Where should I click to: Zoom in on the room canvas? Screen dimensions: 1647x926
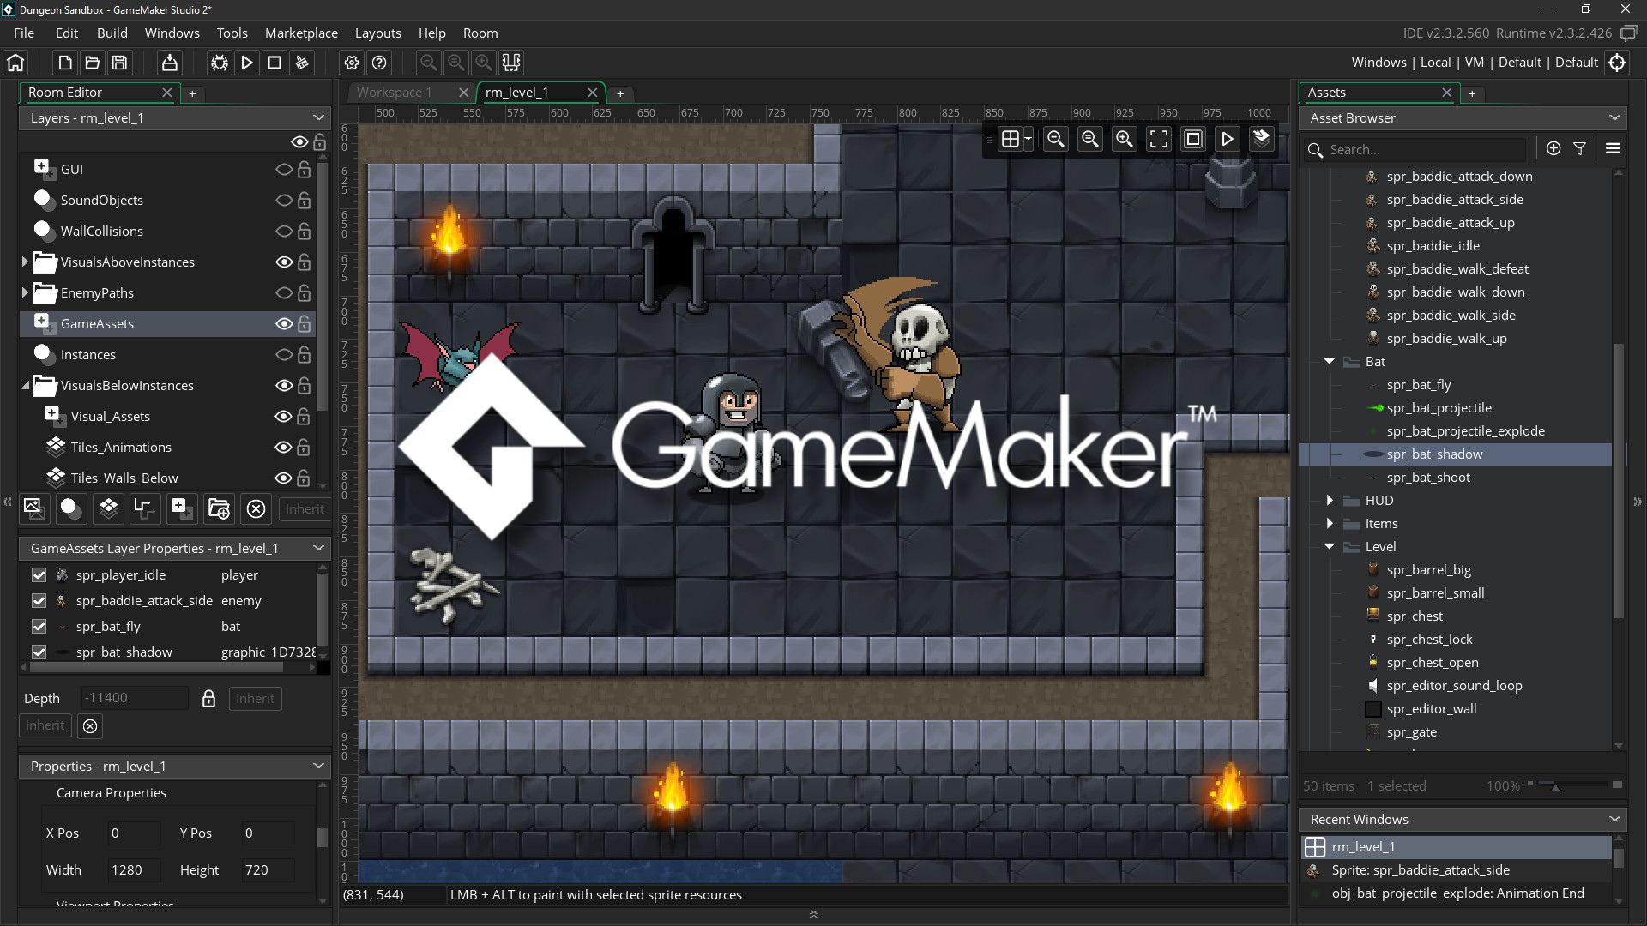(x=1125, y=139)
